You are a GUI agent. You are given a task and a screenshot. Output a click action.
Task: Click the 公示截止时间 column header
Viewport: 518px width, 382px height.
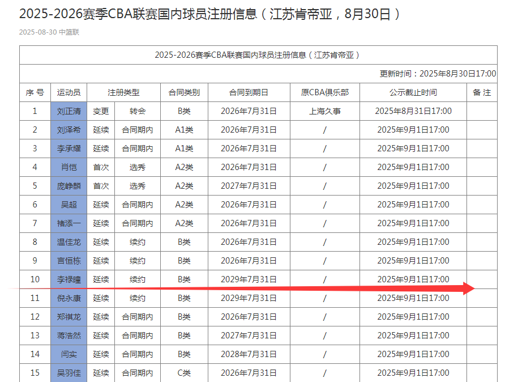[x=413, y=92]
